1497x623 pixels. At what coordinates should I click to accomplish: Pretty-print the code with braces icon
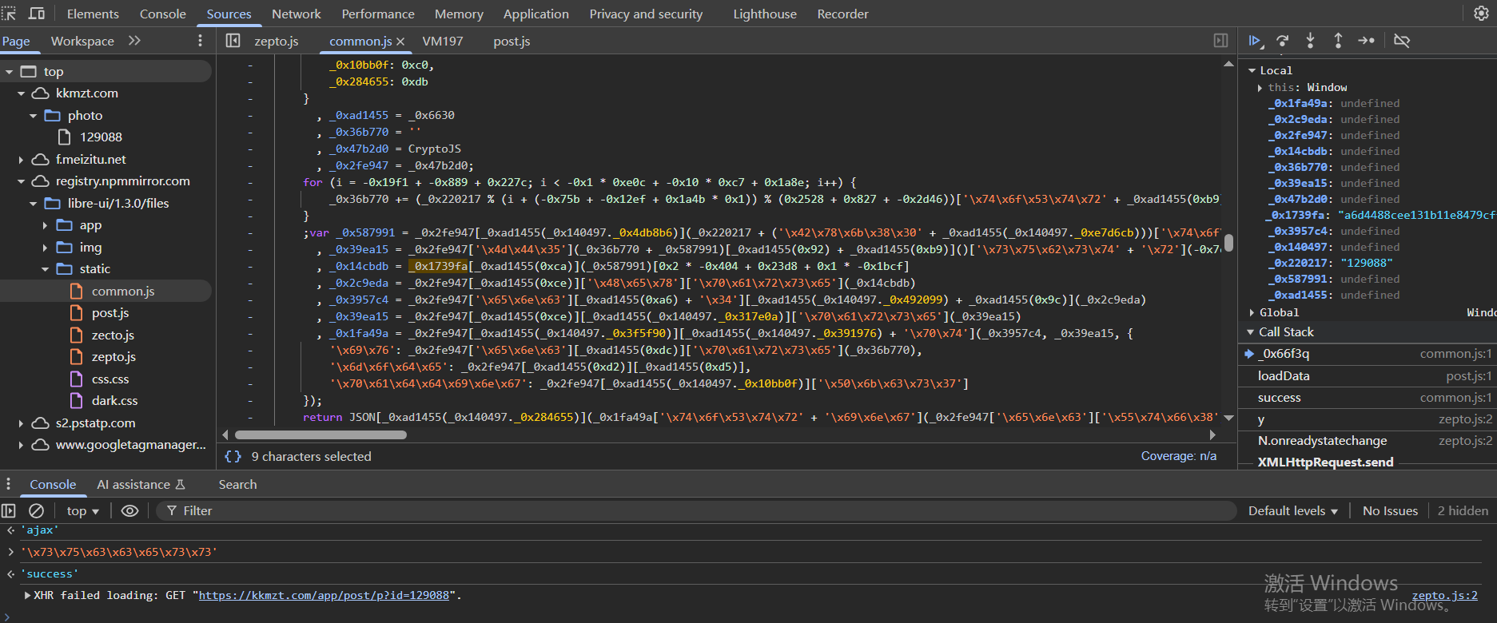pyautogui.click(x=233, y=456)
